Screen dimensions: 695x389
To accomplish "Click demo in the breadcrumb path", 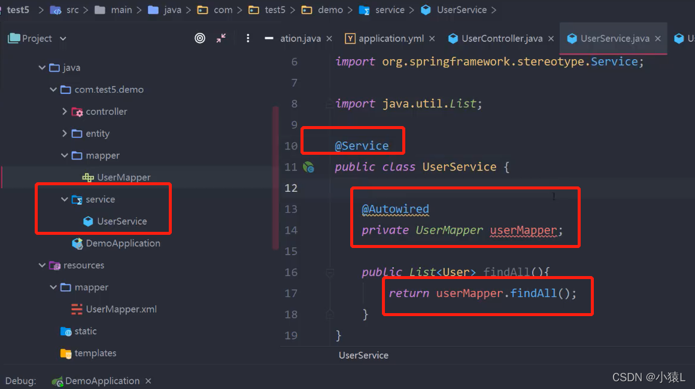I will [330, 10].
